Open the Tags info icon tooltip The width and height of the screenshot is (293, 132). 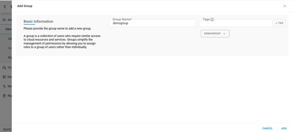pyautogui.click(x=212, y=19)
